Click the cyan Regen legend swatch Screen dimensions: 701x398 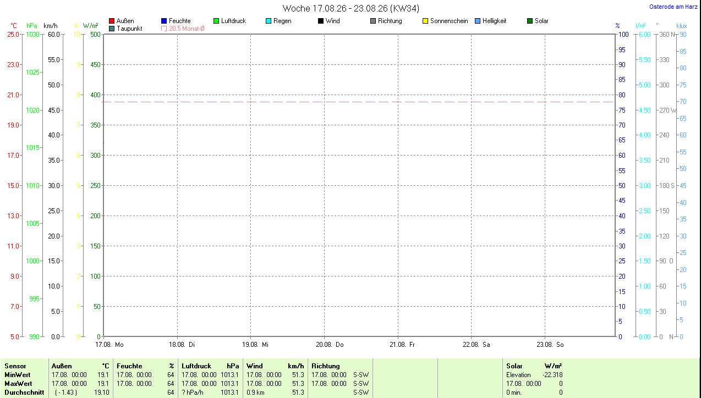[x=269, y=21]
